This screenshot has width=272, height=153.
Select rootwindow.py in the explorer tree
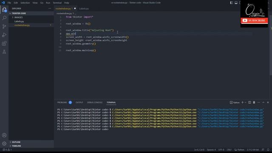coord(31,25)
